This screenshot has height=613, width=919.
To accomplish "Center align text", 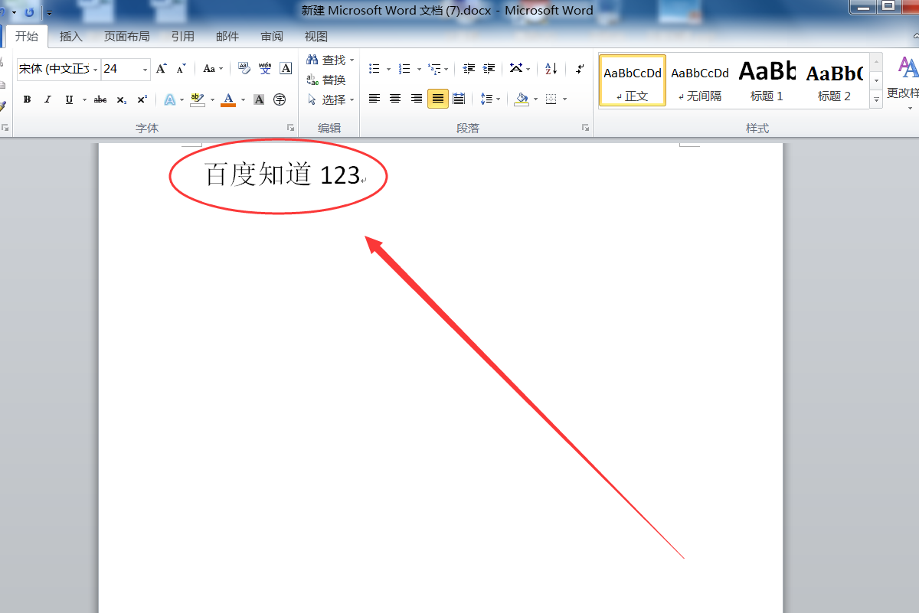I will pos(395,99).
